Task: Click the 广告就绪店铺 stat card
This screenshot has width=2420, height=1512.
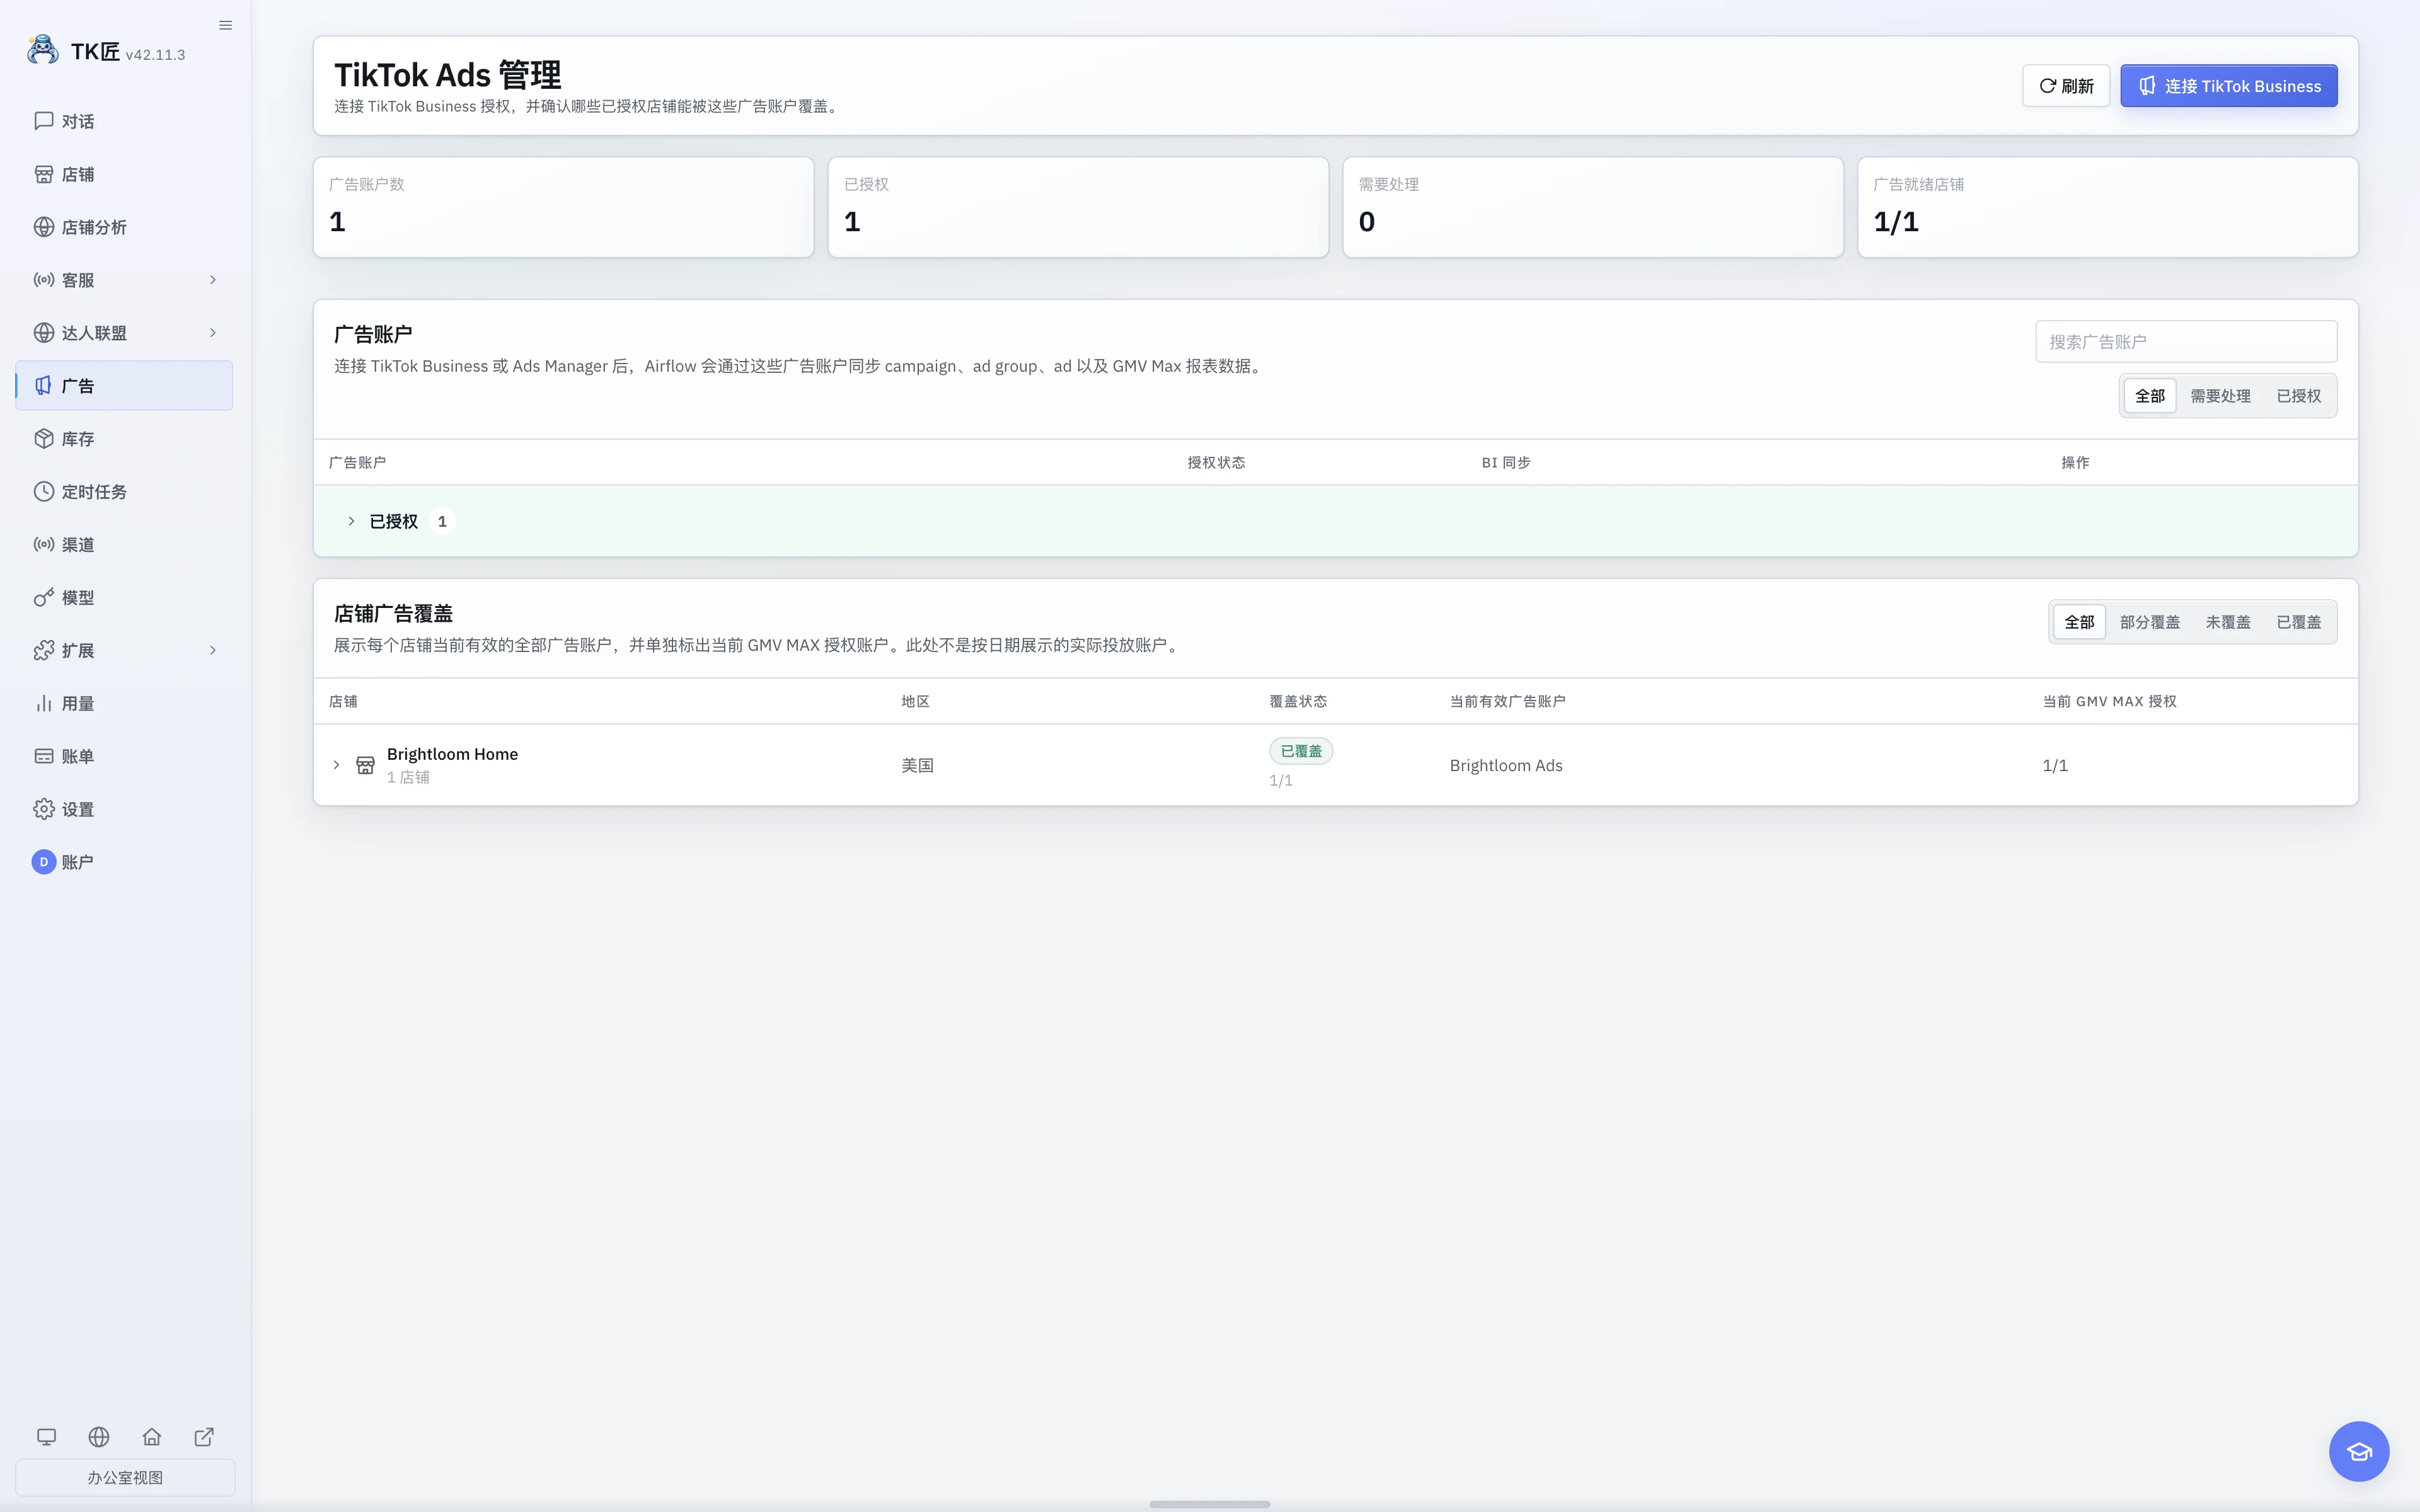Action: (x=2108, y=207)
